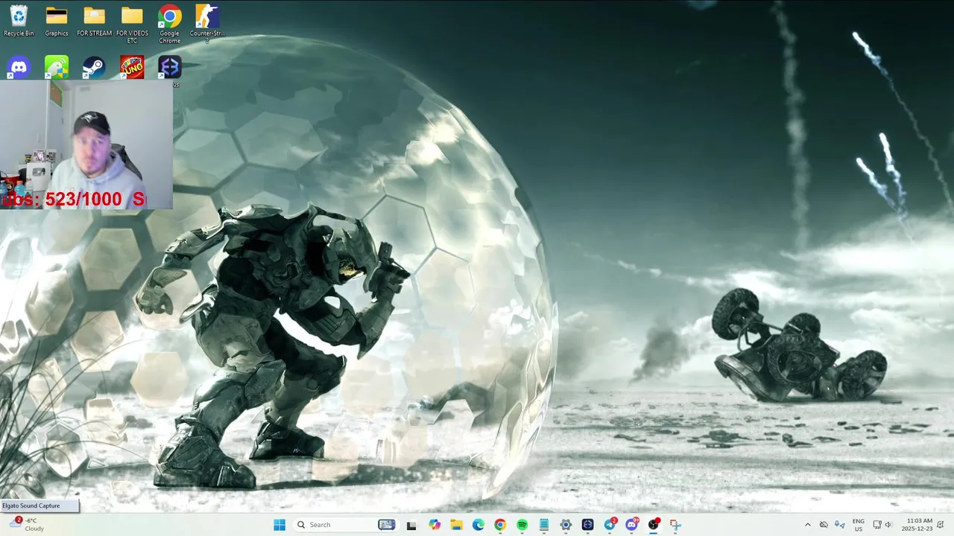Click the webcam overlay video feed
Screen dimensions: 954x536
click(86, 144)
